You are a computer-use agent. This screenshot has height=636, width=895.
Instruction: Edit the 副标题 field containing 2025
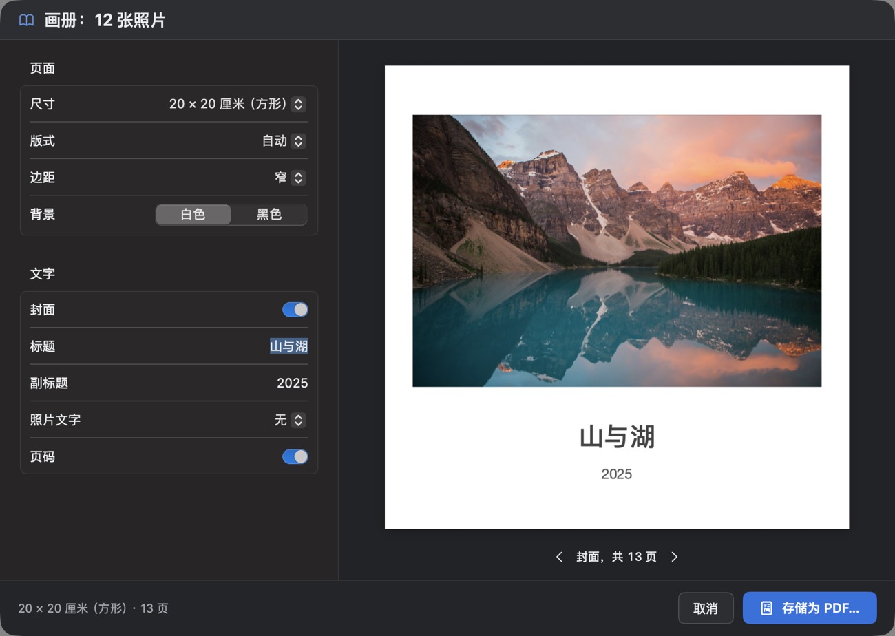point(292,383)
